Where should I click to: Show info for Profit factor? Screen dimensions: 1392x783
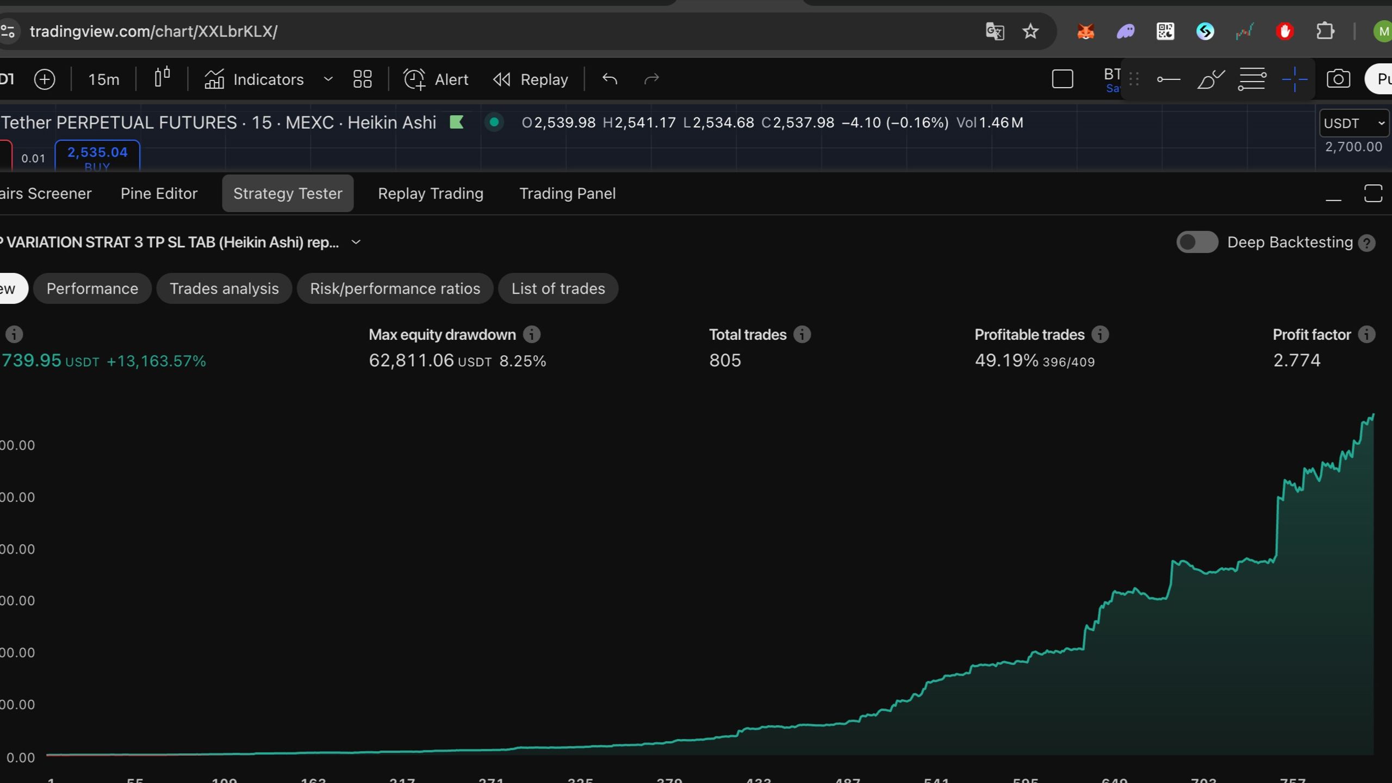1366,334
